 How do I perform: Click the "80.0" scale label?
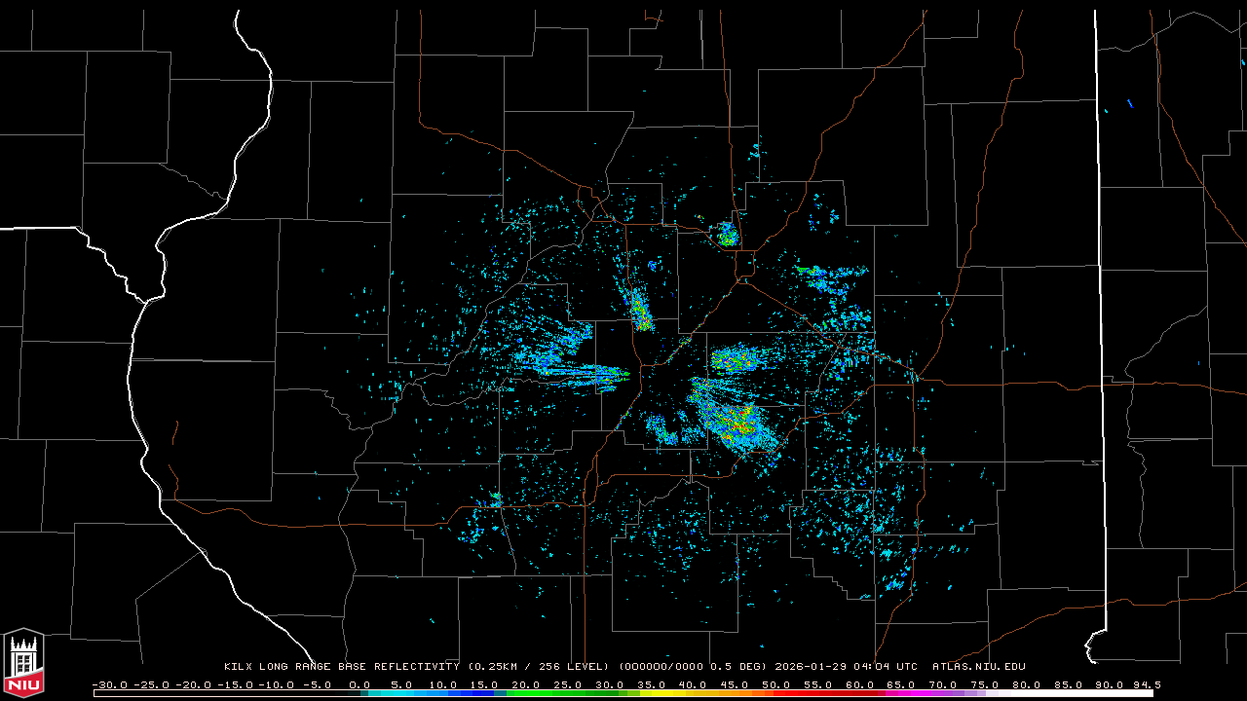coord(1027,684)
